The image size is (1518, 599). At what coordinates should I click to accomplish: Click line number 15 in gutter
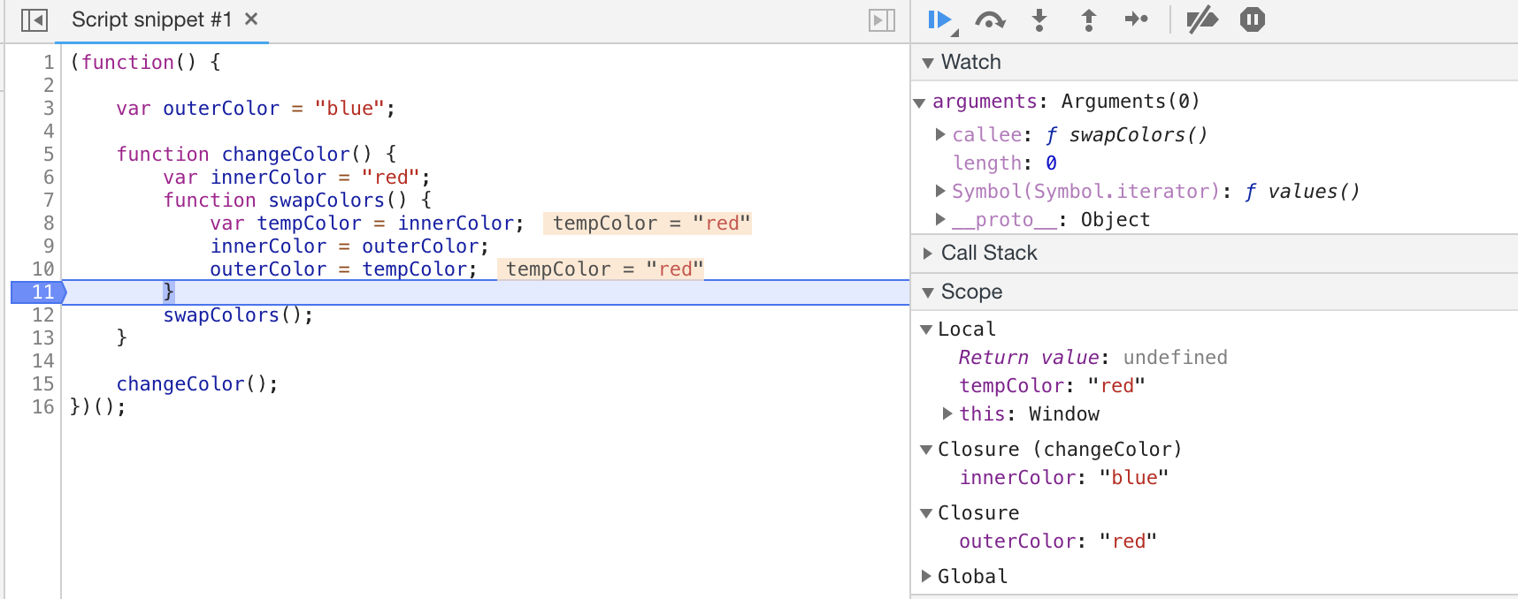[x=43, y=383]
